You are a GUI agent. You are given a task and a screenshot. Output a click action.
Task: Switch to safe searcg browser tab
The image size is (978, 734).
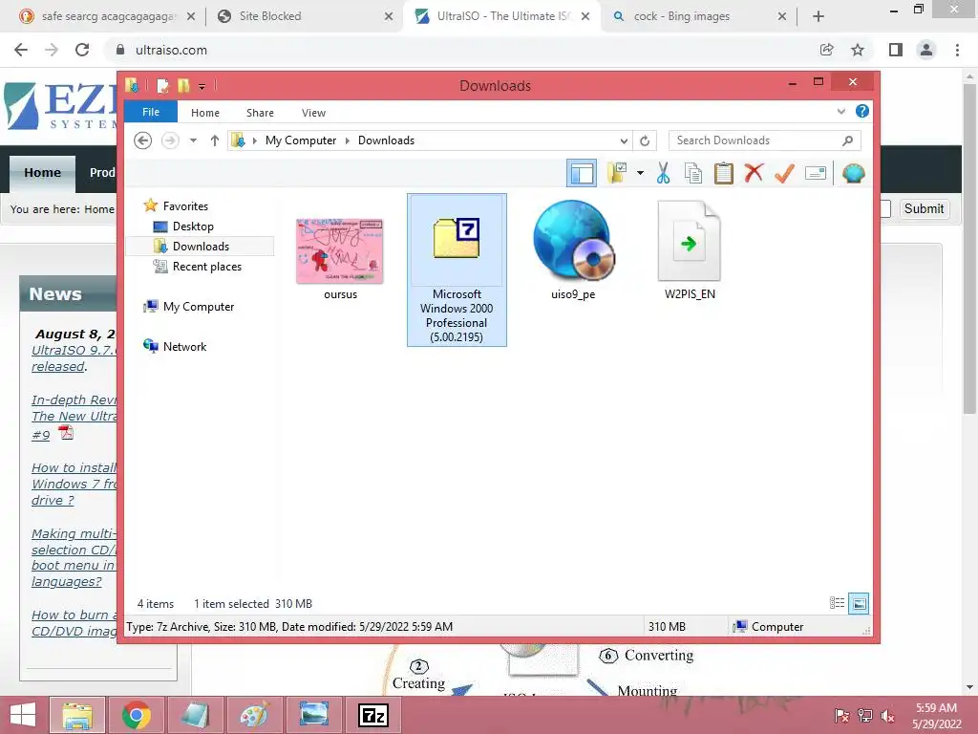tap(107, 16)
